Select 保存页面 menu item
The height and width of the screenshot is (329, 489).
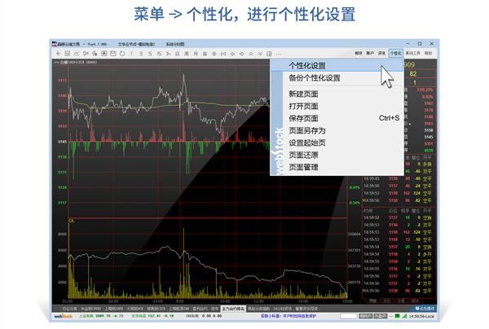tap(303, 119)
